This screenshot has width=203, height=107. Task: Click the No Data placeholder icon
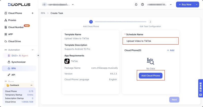[x=150, y=61]
